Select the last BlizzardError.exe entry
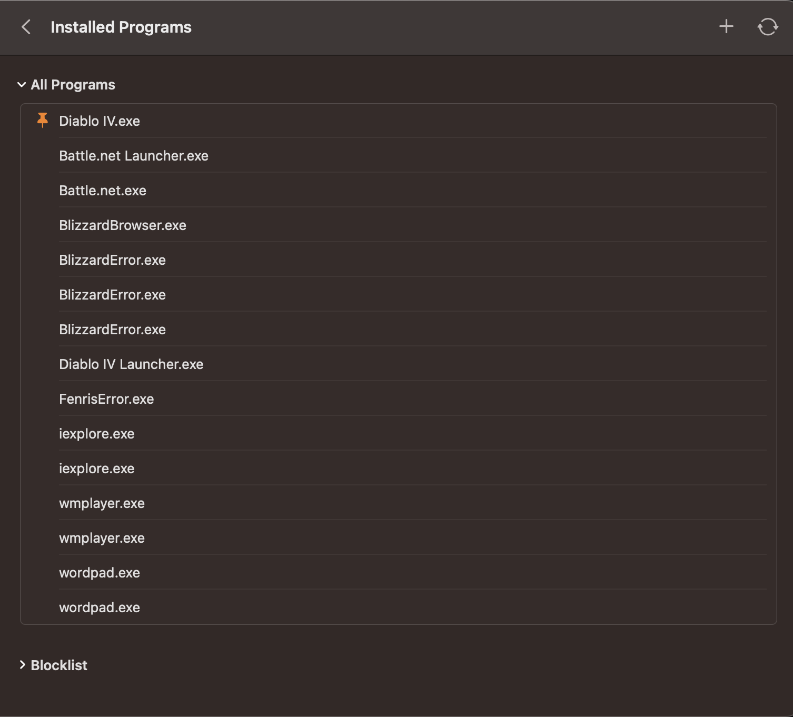The width and height of the screenshot is (793, 717). coord(113,329)
